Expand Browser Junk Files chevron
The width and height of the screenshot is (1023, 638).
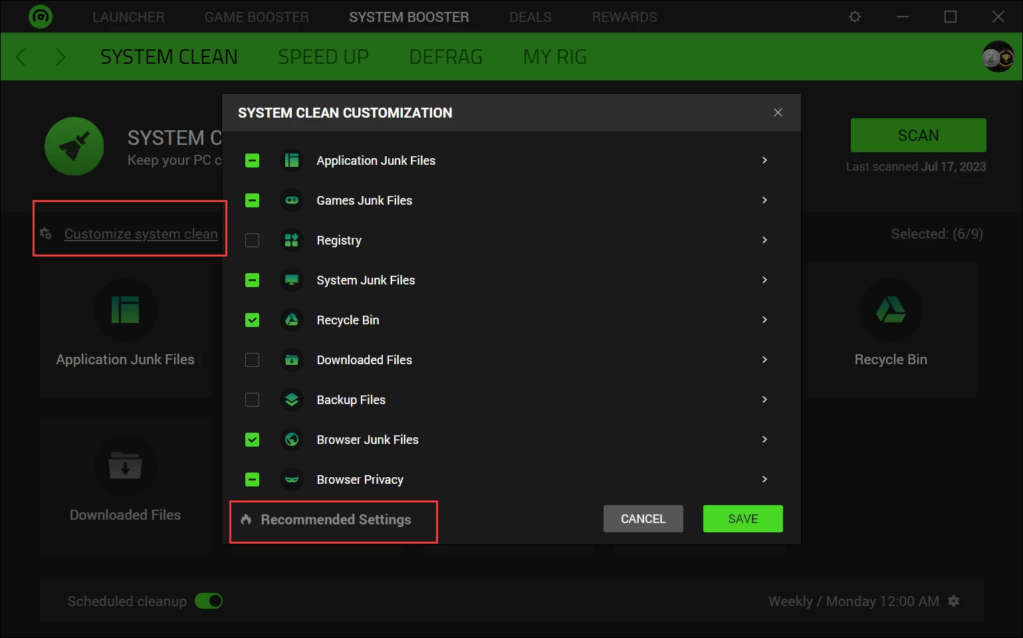tap(764, 439)
